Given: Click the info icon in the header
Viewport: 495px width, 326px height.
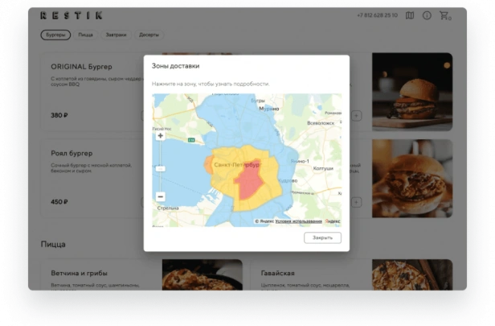Looking at the screenshot, I should (427, 15).
